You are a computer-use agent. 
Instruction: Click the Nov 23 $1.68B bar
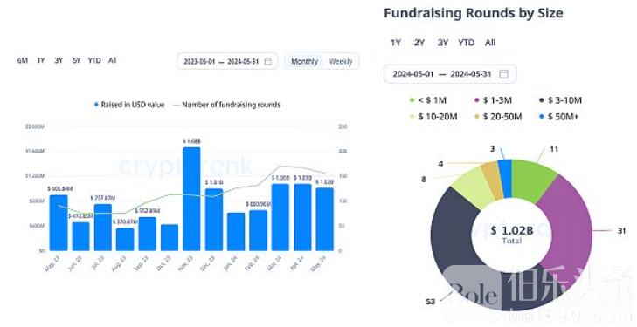pyautogui.click(x=191, y=199)
